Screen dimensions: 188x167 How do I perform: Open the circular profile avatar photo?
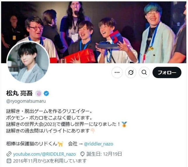tap(28, 62)
